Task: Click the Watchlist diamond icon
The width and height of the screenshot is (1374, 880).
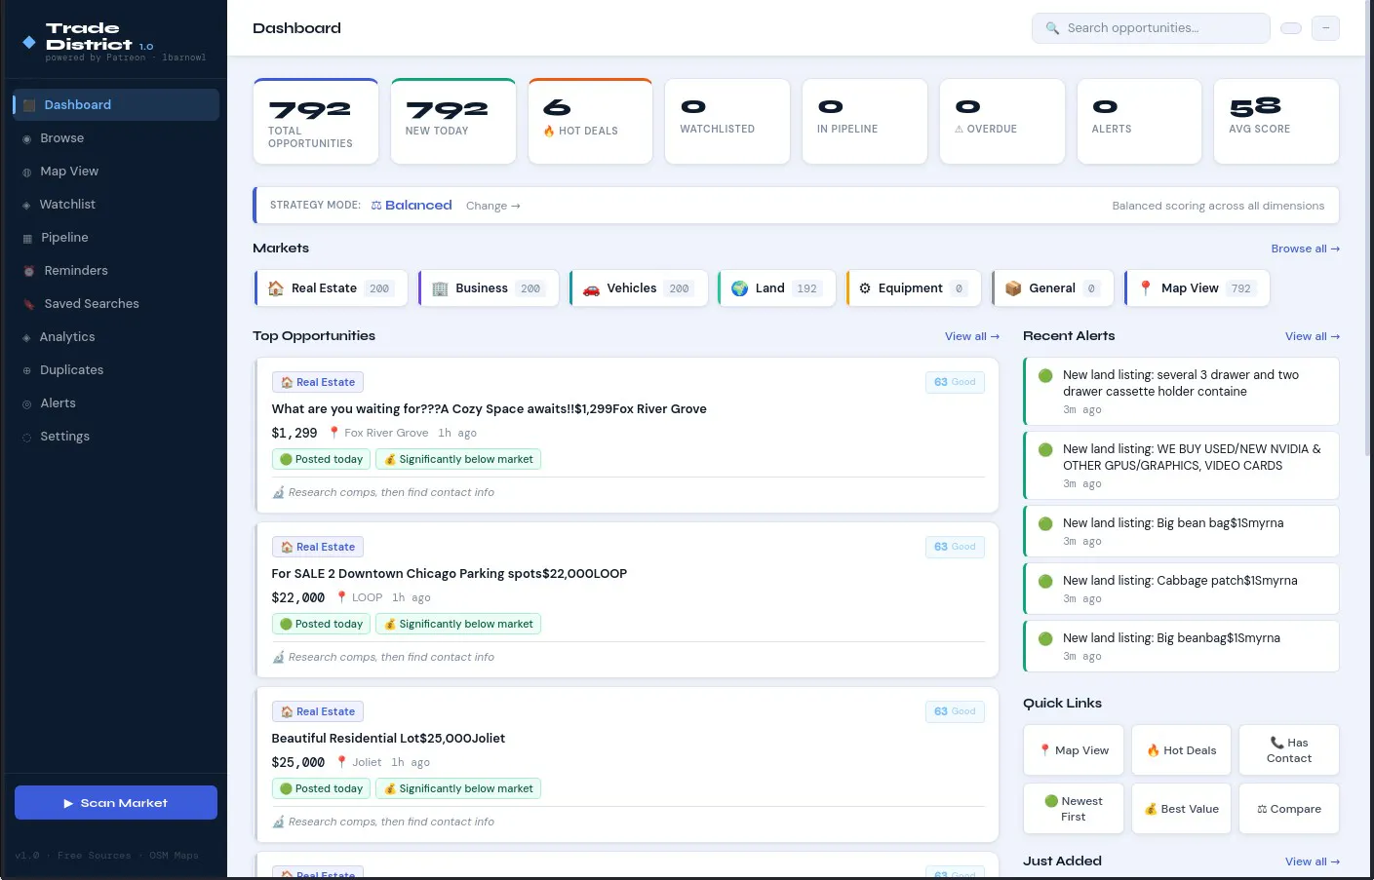Action: pyautogui.click(x=26, y=206)
